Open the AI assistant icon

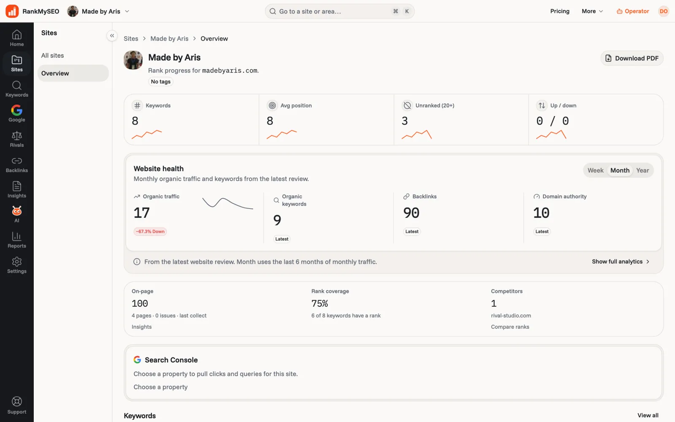17,214
